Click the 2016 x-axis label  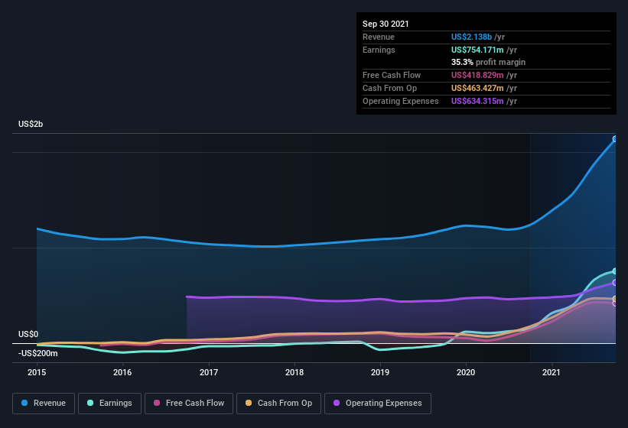click(x=122, y=372)
